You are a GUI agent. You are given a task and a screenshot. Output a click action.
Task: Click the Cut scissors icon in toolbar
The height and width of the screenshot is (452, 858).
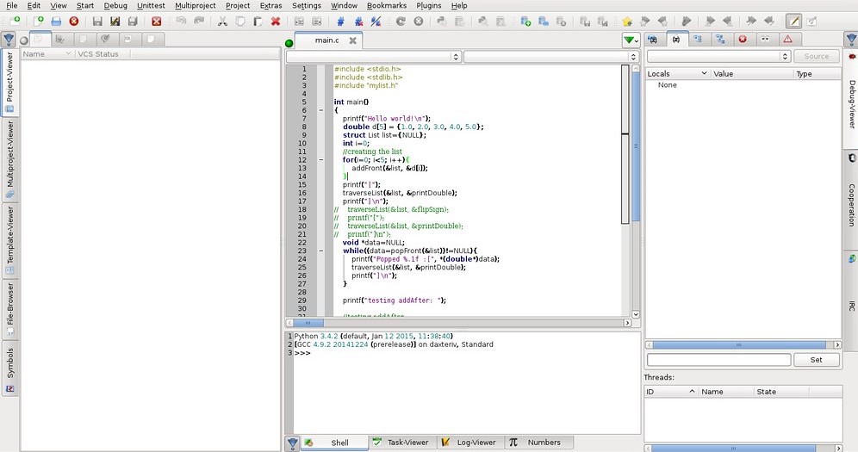pos(222,21)
